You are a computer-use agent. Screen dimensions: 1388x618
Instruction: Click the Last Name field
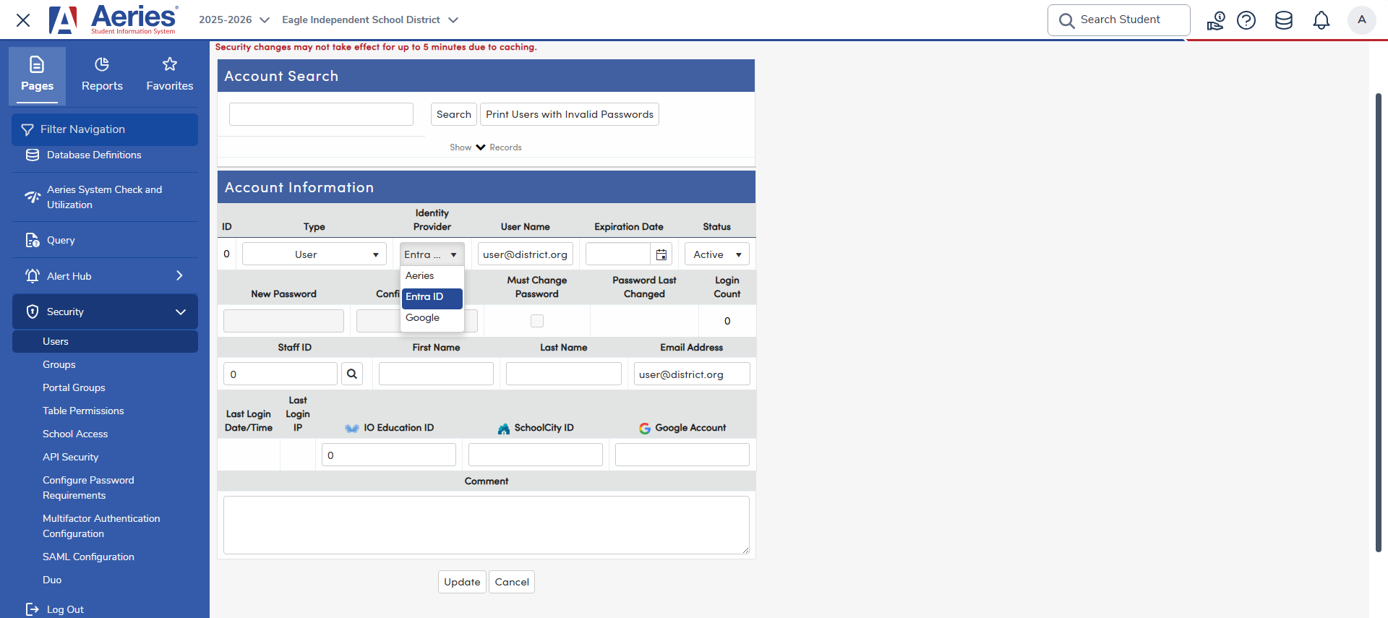[564, 374]
